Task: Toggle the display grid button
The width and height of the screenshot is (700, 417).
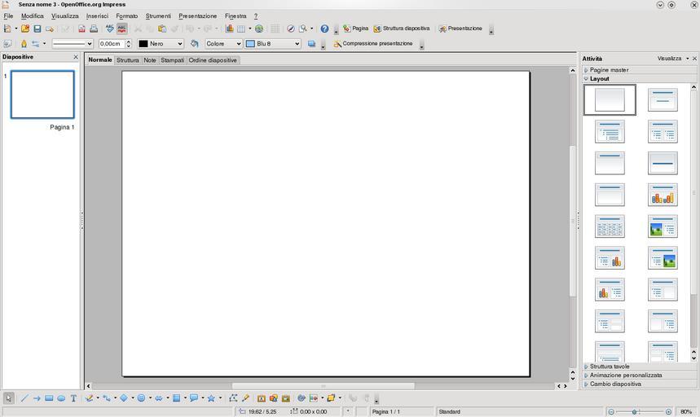Action: click(275, 29)
